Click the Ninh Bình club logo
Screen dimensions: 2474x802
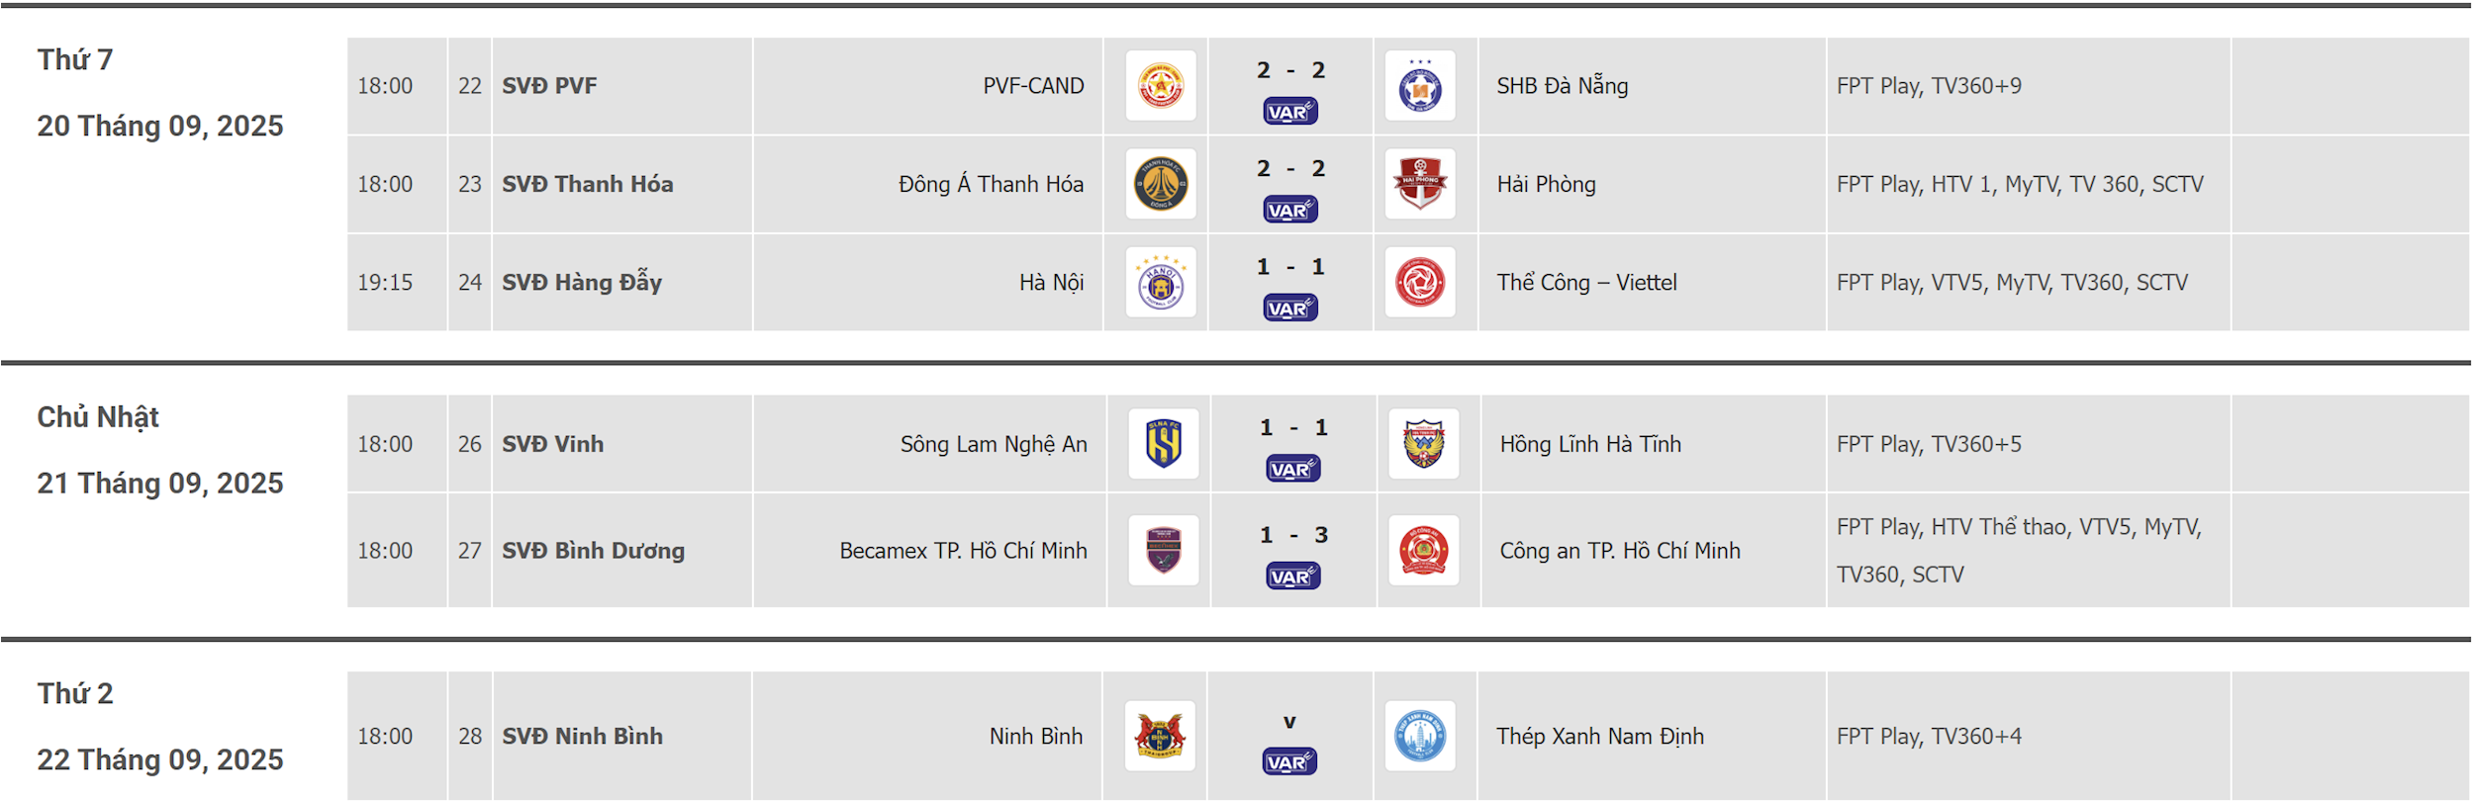pos(1160,737)
